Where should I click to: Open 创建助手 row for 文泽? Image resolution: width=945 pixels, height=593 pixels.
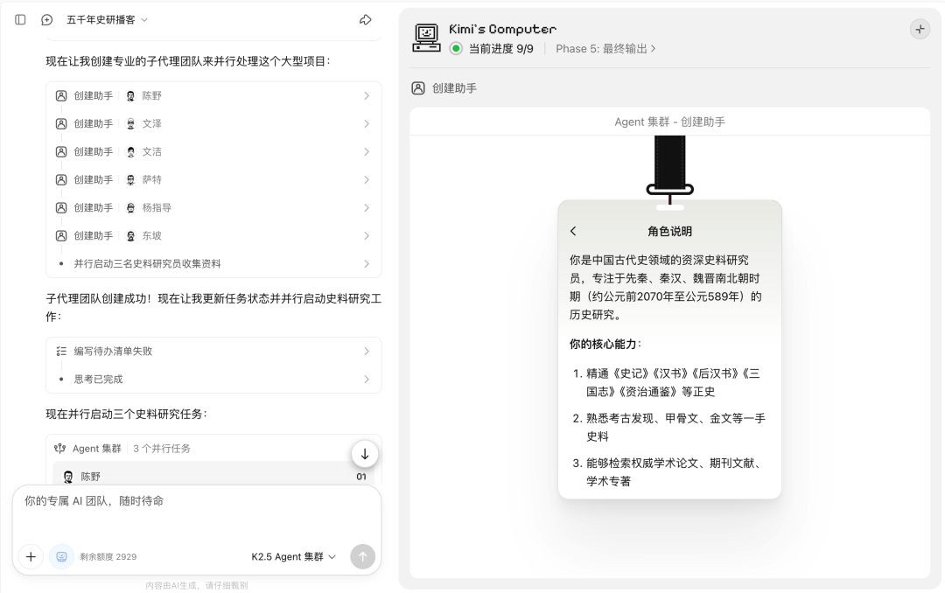pyautogui.click(x=213, y=123)
